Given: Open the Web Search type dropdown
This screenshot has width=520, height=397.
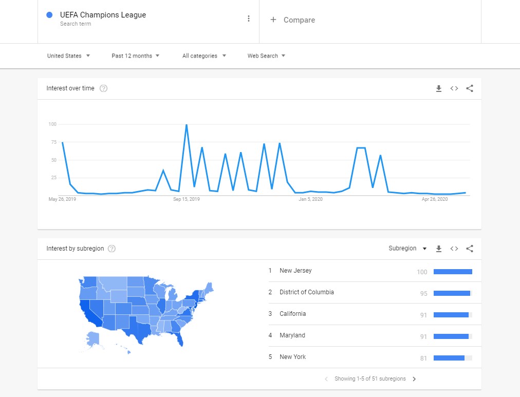Looking at the screenshot, I should pyautogui.click(x=266, y=56).
